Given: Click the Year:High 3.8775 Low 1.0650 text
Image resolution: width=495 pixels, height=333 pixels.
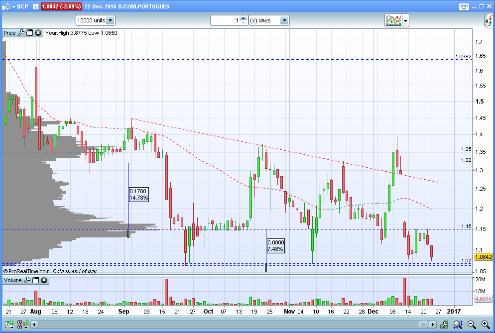Looking at the screenshot, I should point(81,33).
